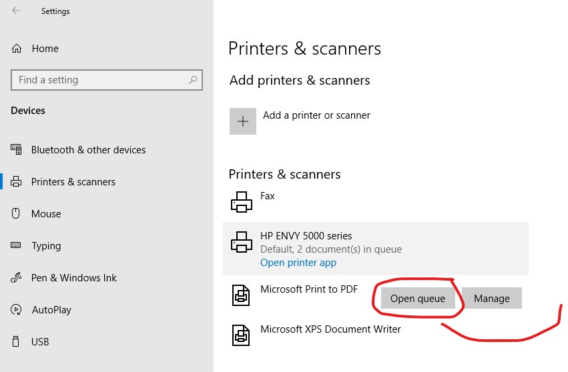Click the Typing keyboard icon

pyautogui.click(x=15, y=245)
